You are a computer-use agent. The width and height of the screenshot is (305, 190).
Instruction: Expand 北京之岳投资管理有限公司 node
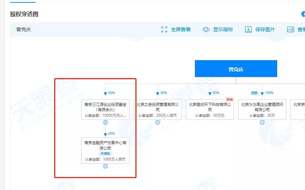[x=158, y=122]
